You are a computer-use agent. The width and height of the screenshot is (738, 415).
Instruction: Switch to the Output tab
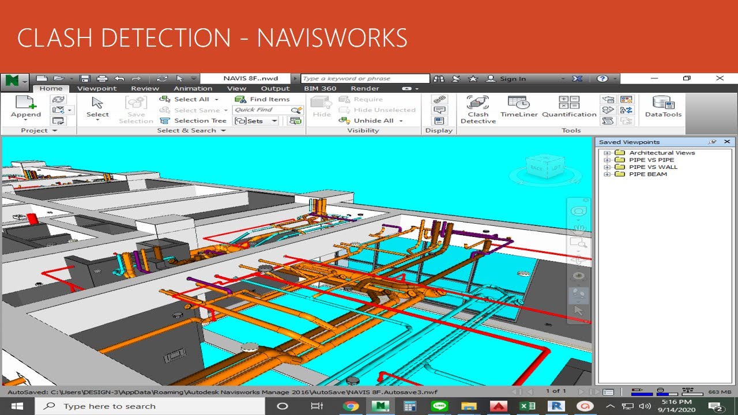275,88
